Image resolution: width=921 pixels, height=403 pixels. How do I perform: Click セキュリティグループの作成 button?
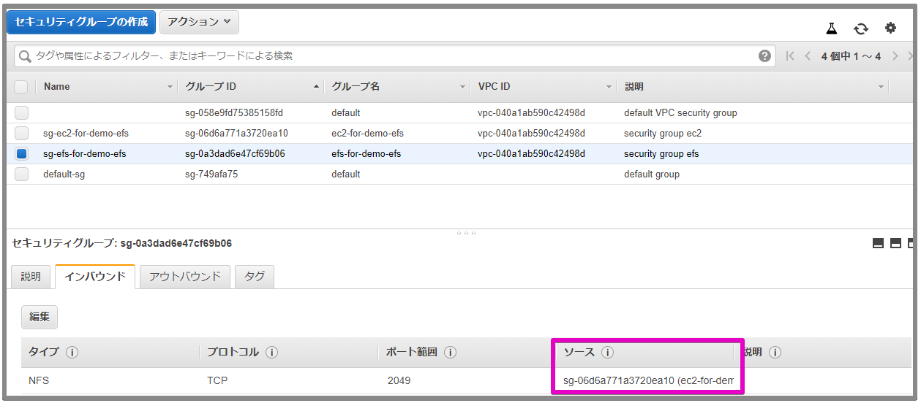81,22
